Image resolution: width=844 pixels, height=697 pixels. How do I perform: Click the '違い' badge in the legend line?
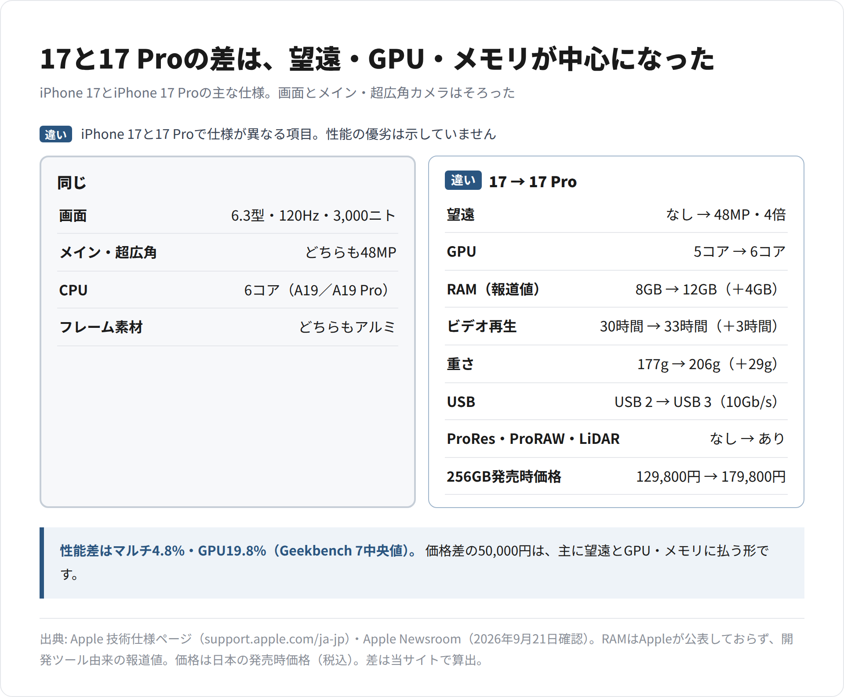(56, 134)
